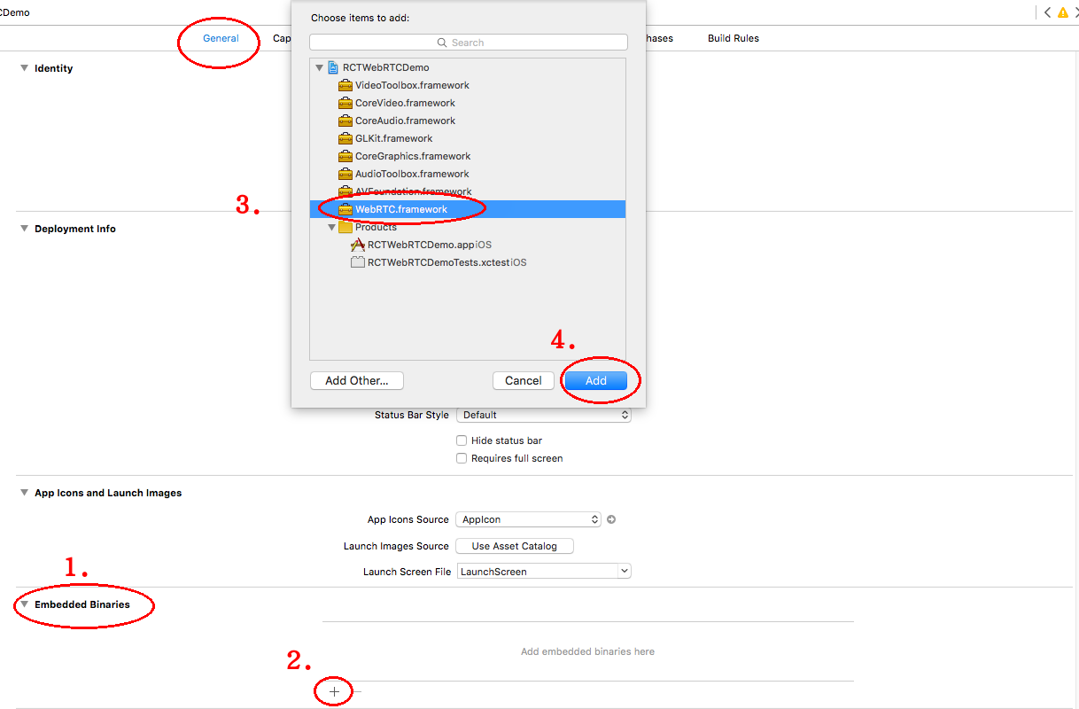The width and height of the screenshot is (1079, 709).
Task: Select the RCTWebRTCDemo project file icon
Action: click(x=333, y=67)
